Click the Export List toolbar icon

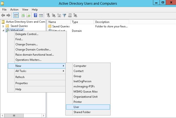(28, 15)
